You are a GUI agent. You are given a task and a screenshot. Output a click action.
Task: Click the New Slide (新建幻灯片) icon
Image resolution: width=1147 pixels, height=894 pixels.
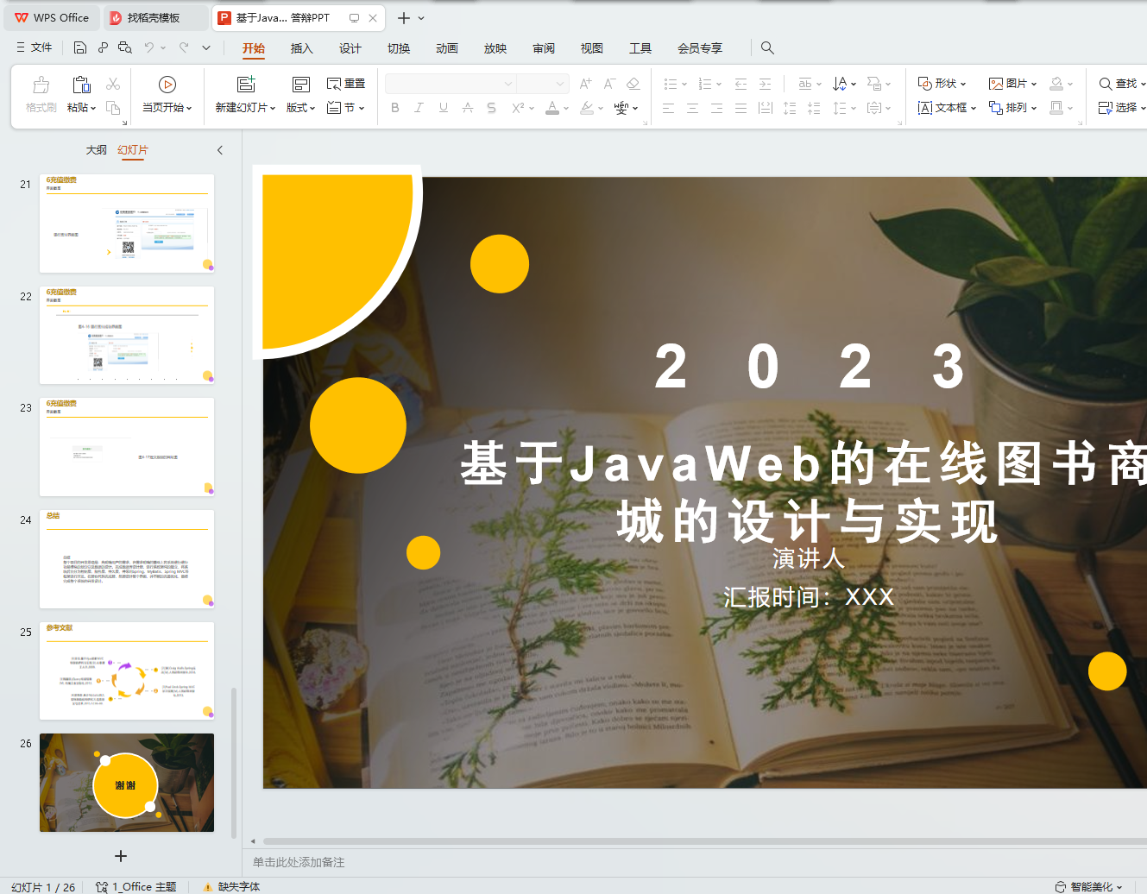point(246,85)
